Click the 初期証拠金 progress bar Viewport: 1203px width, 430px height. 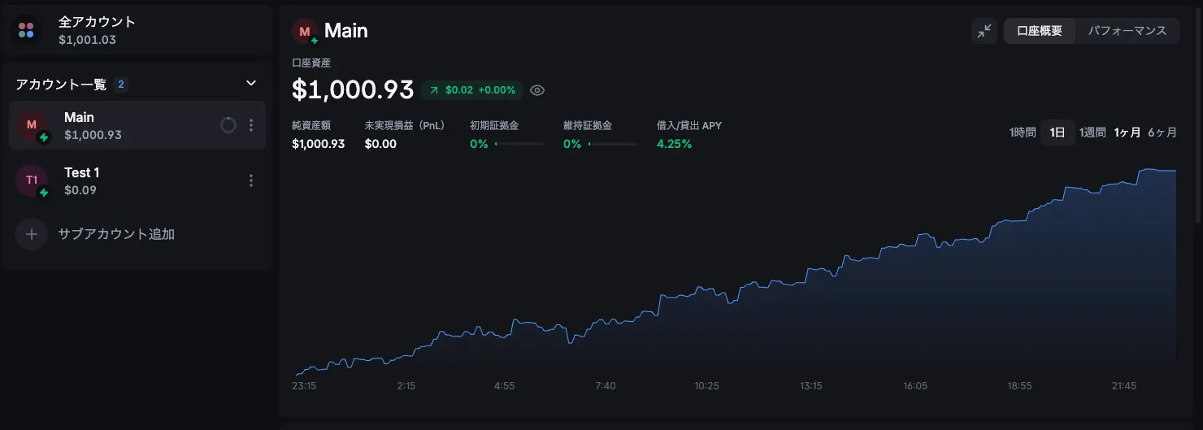(519, 144)
